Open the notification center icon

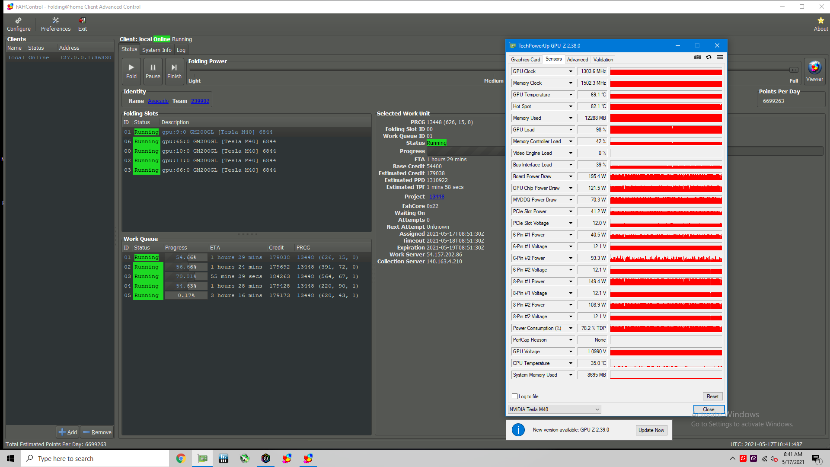pos(816,459)
